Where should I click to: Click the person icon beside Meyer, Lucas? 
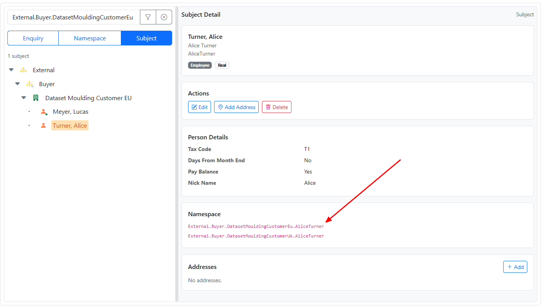44,112
